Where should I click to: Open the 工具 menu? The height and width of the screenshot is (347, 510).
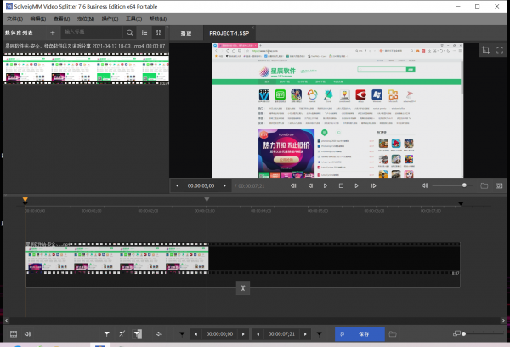coord(133,19)
